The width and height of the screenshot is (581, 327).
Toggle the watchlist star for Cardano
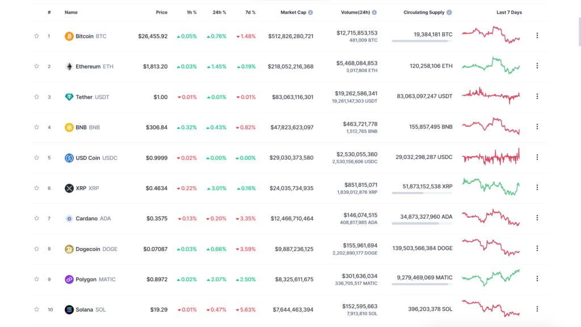point(37,219)
